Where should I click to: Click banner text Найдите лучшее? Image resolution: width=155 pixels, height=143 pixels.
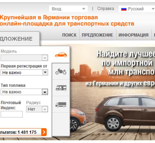pyautogui.click(x=126, y=54)
